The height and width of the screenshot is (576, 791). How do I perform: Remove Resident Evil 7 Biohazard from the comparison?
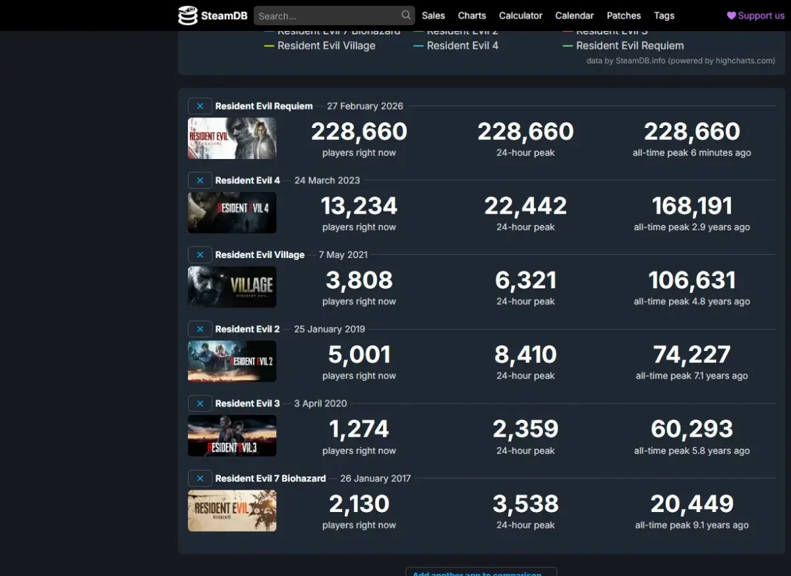point(199,478)
